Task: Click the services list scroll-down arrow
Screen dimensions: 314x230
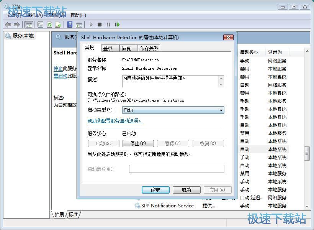Action: pyautogui.click(x=307, y=207)
